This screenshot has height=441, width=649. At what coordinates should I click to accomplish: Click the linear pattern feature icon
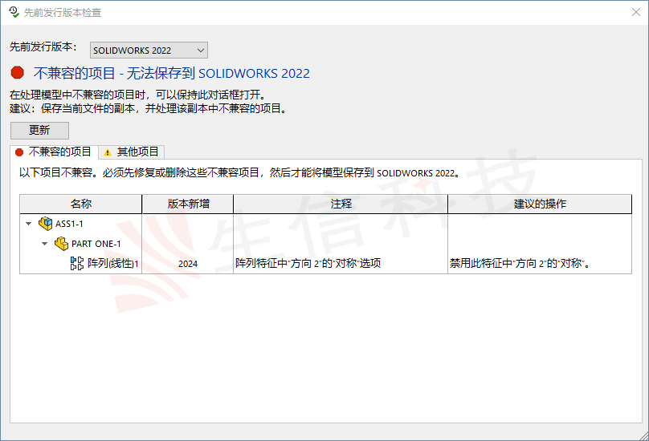point(77,263)
